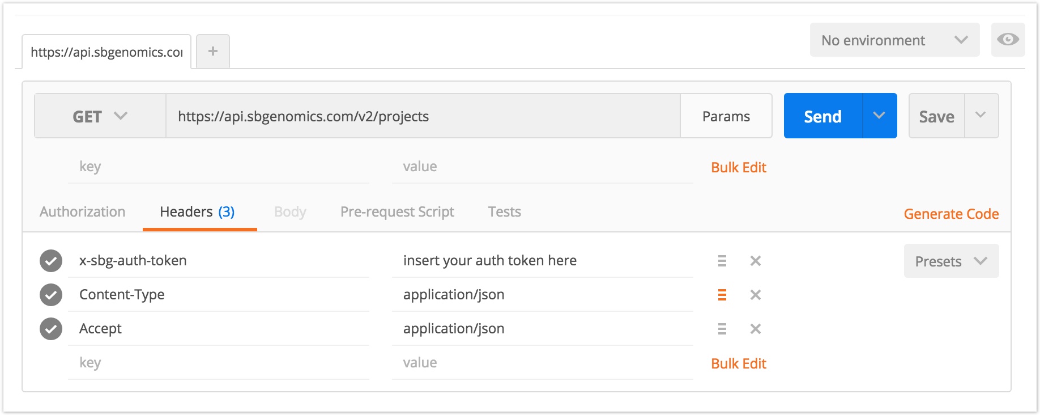Remove the Content-Type header with X icon
This screenshot has height=415, width=1040.
coord(755,295)
